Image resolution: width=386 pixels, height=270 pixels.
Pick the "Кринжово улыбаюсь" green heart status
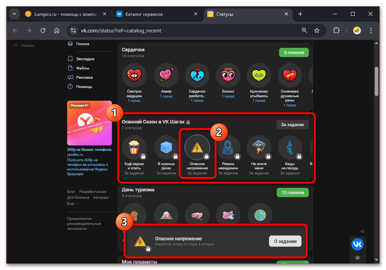259,75
